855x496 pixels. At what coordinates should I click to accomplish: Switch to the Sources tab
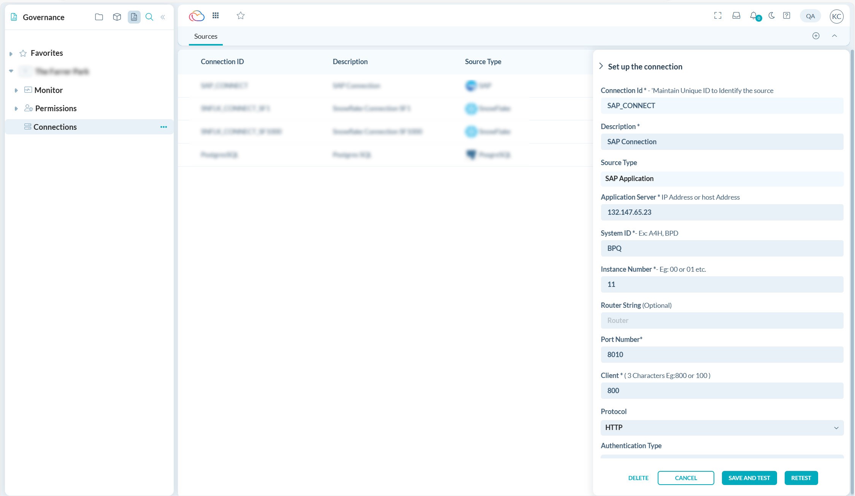point(205,36)
